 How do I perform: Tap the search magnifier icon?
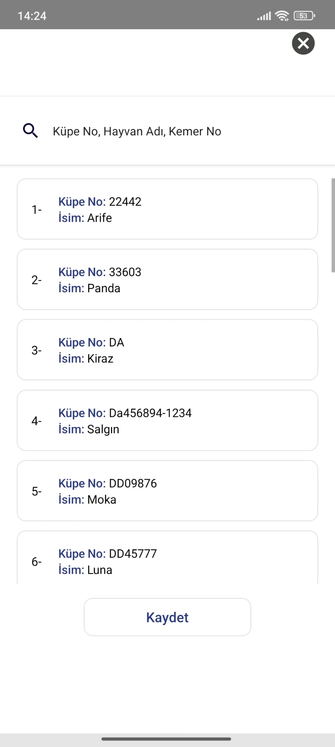pos(30,131)
